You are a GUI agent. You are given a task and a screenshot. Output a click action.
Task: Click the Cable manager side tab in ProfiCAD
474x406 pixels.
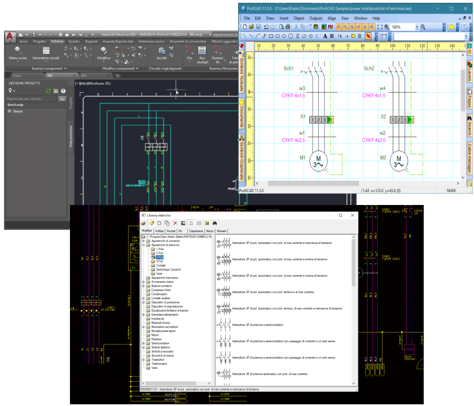(469, 158)
